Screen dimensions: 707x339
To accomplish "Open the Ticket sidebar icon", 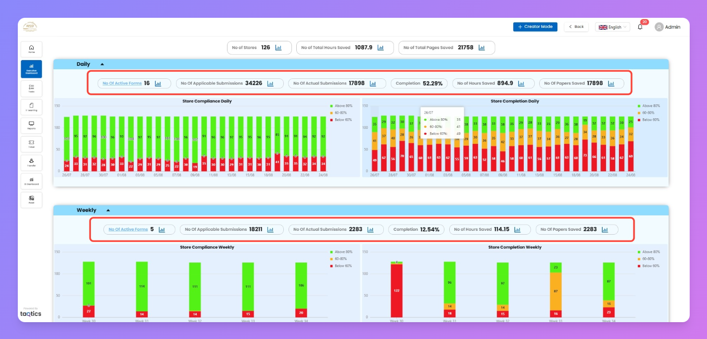I will click(31, 144).
